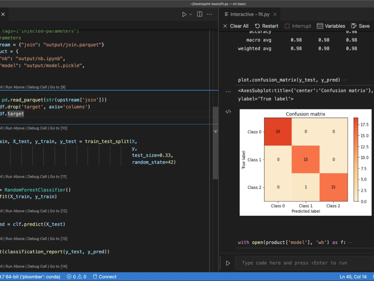This screenshot has width=374, height=281.
Task: Click the random_state=42 argument
Action: click(x=154, y=162)
